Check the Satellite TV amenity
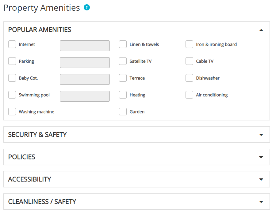Image resolution: width=272 pixels, height=213 pixels. pyautogui.click(x=123, y=61)
